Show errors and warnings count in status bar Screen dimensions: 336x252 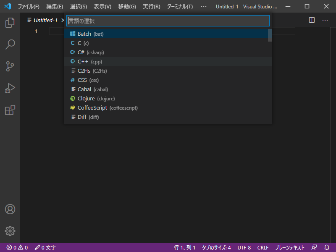(x=17, y=247)
